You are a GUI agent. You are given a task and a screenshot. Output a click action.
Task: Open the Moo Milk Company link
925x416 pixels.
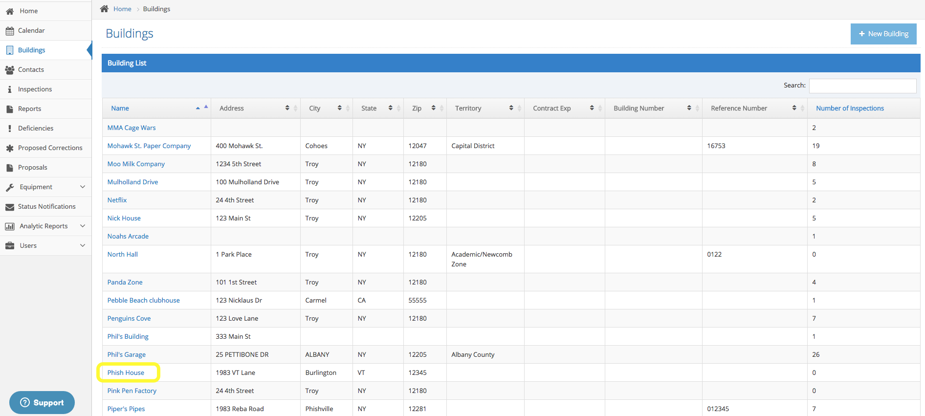[x=136, y=164]
